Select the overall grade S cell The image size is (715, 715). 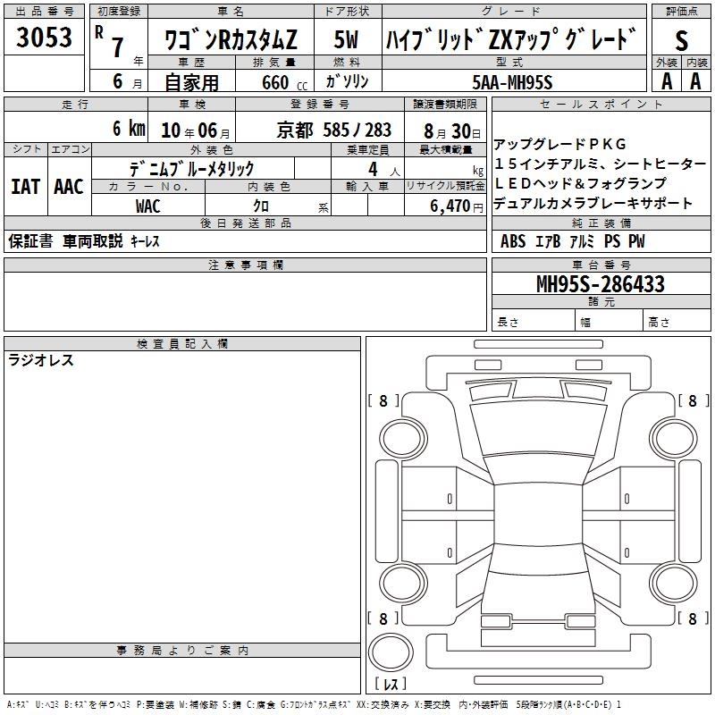coord(681,40)
